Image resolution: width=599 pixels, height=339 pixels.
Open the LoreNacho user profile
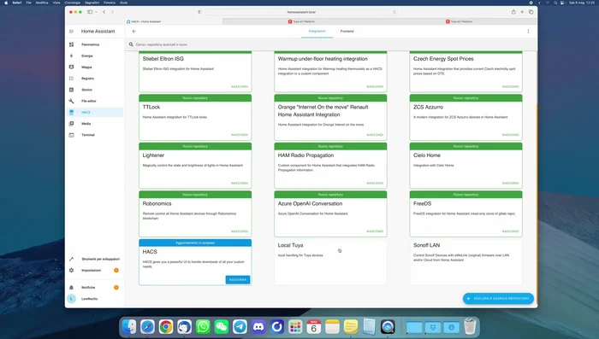[94, 299]
